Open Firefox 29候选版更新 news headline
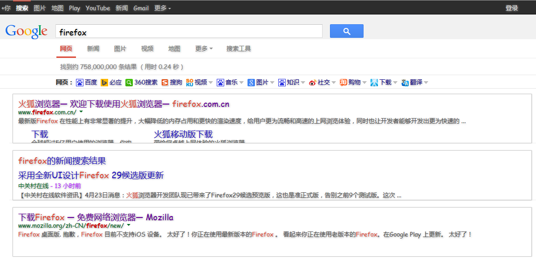The image size is (536, 259). pyautogui.click(x=91, y=175)
